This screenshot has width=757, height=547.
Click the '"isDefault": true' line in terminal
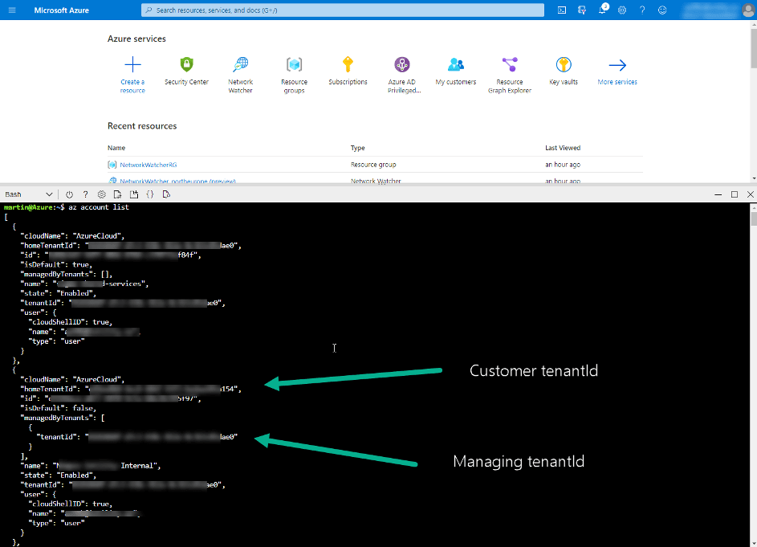point(56,265)
